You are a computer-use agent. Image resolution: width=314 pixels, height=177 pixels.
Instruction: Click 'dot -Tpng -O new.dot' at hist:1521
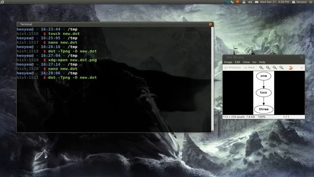73,78
